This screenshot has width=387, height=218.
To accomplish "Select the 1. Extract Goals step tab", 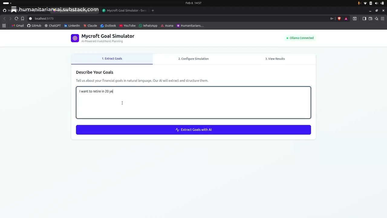I will pyautogui.click(x=112, y=59).
